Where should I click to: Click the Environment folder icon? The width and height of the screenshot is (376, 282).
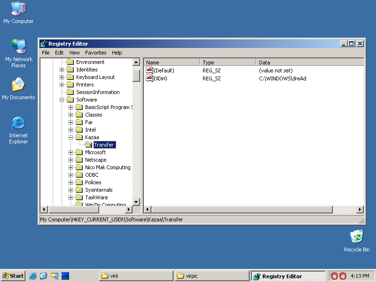pos(70,62)
